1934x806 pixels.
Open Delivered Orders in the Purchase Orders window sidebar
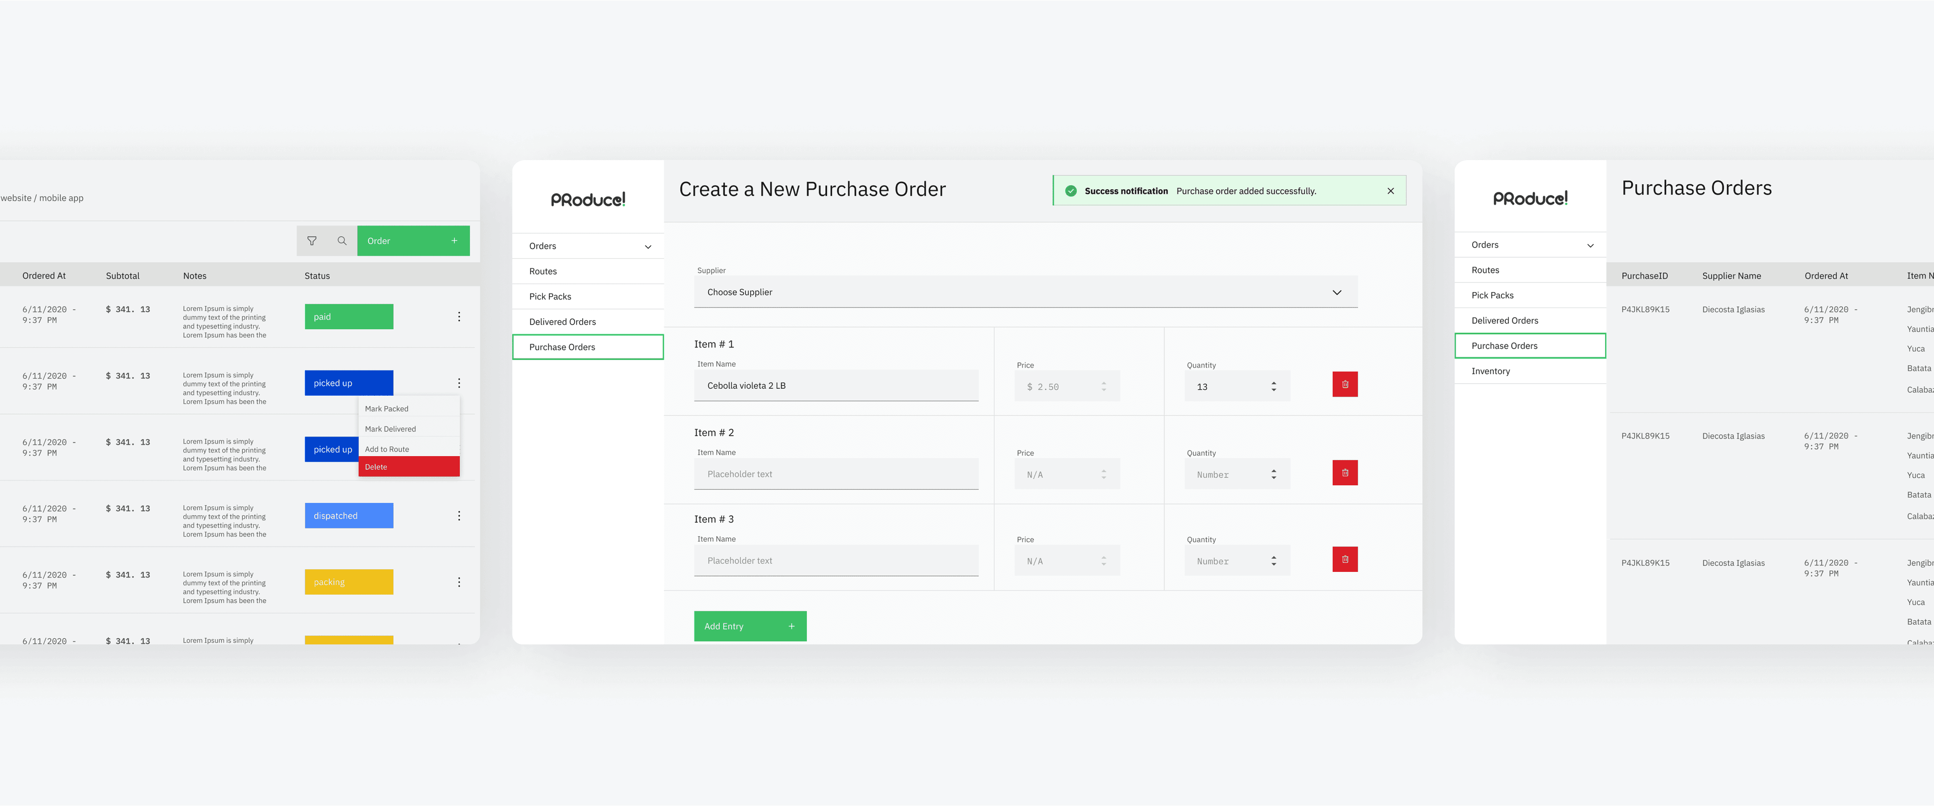click(1530, 321)
